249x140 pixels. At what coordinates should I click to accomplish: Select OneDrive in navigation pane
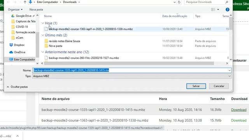[19, 52]
